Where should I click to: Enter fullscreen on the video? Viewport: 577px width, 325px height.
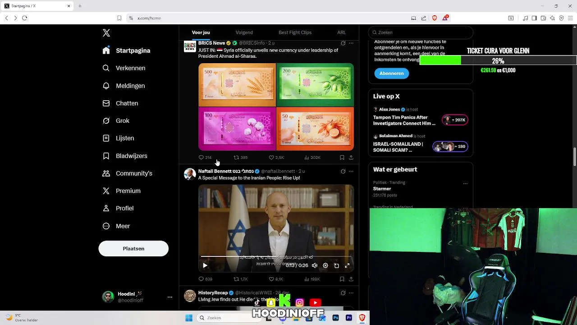(x=347, y=265)
